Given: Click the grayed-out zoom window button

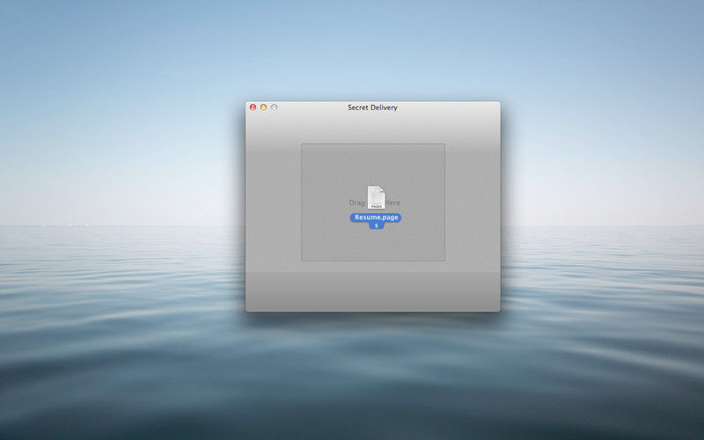Looking at the screenshot, I should tap(275, 107).
